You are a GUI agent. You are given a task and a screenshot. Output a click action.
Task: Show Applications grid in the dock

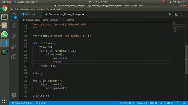click(x=4, y=101)
